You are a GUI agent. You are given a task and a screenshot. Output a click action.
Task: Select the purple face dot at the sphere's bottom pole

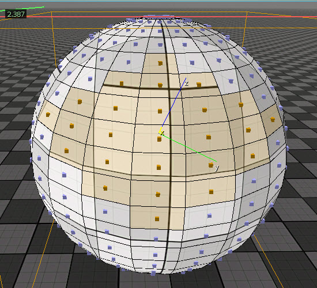coord(153,274)
